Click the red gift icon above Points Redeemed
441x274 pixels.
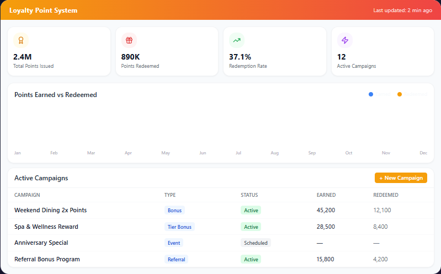point(129,40)
